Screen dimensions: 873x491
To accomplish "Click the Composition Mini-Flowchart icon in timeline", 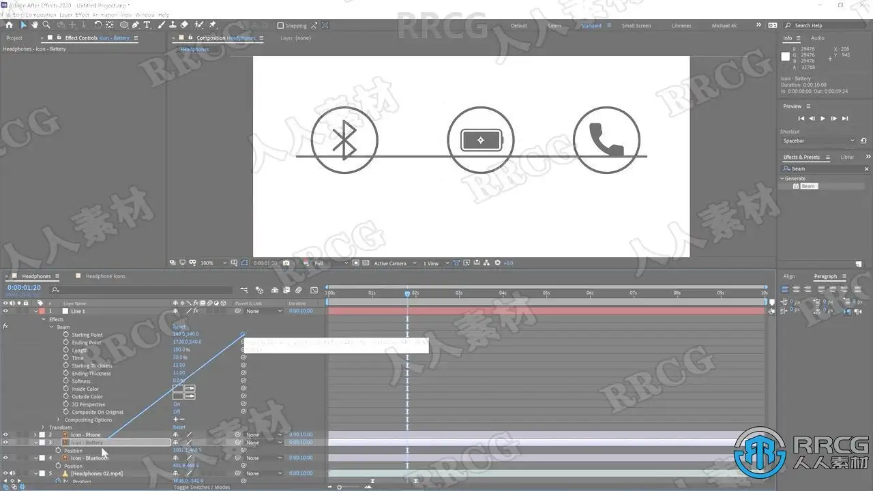I will (x=244, y=290).
